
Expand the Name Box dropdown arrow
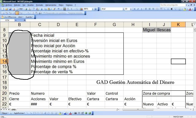pos(16,20)
